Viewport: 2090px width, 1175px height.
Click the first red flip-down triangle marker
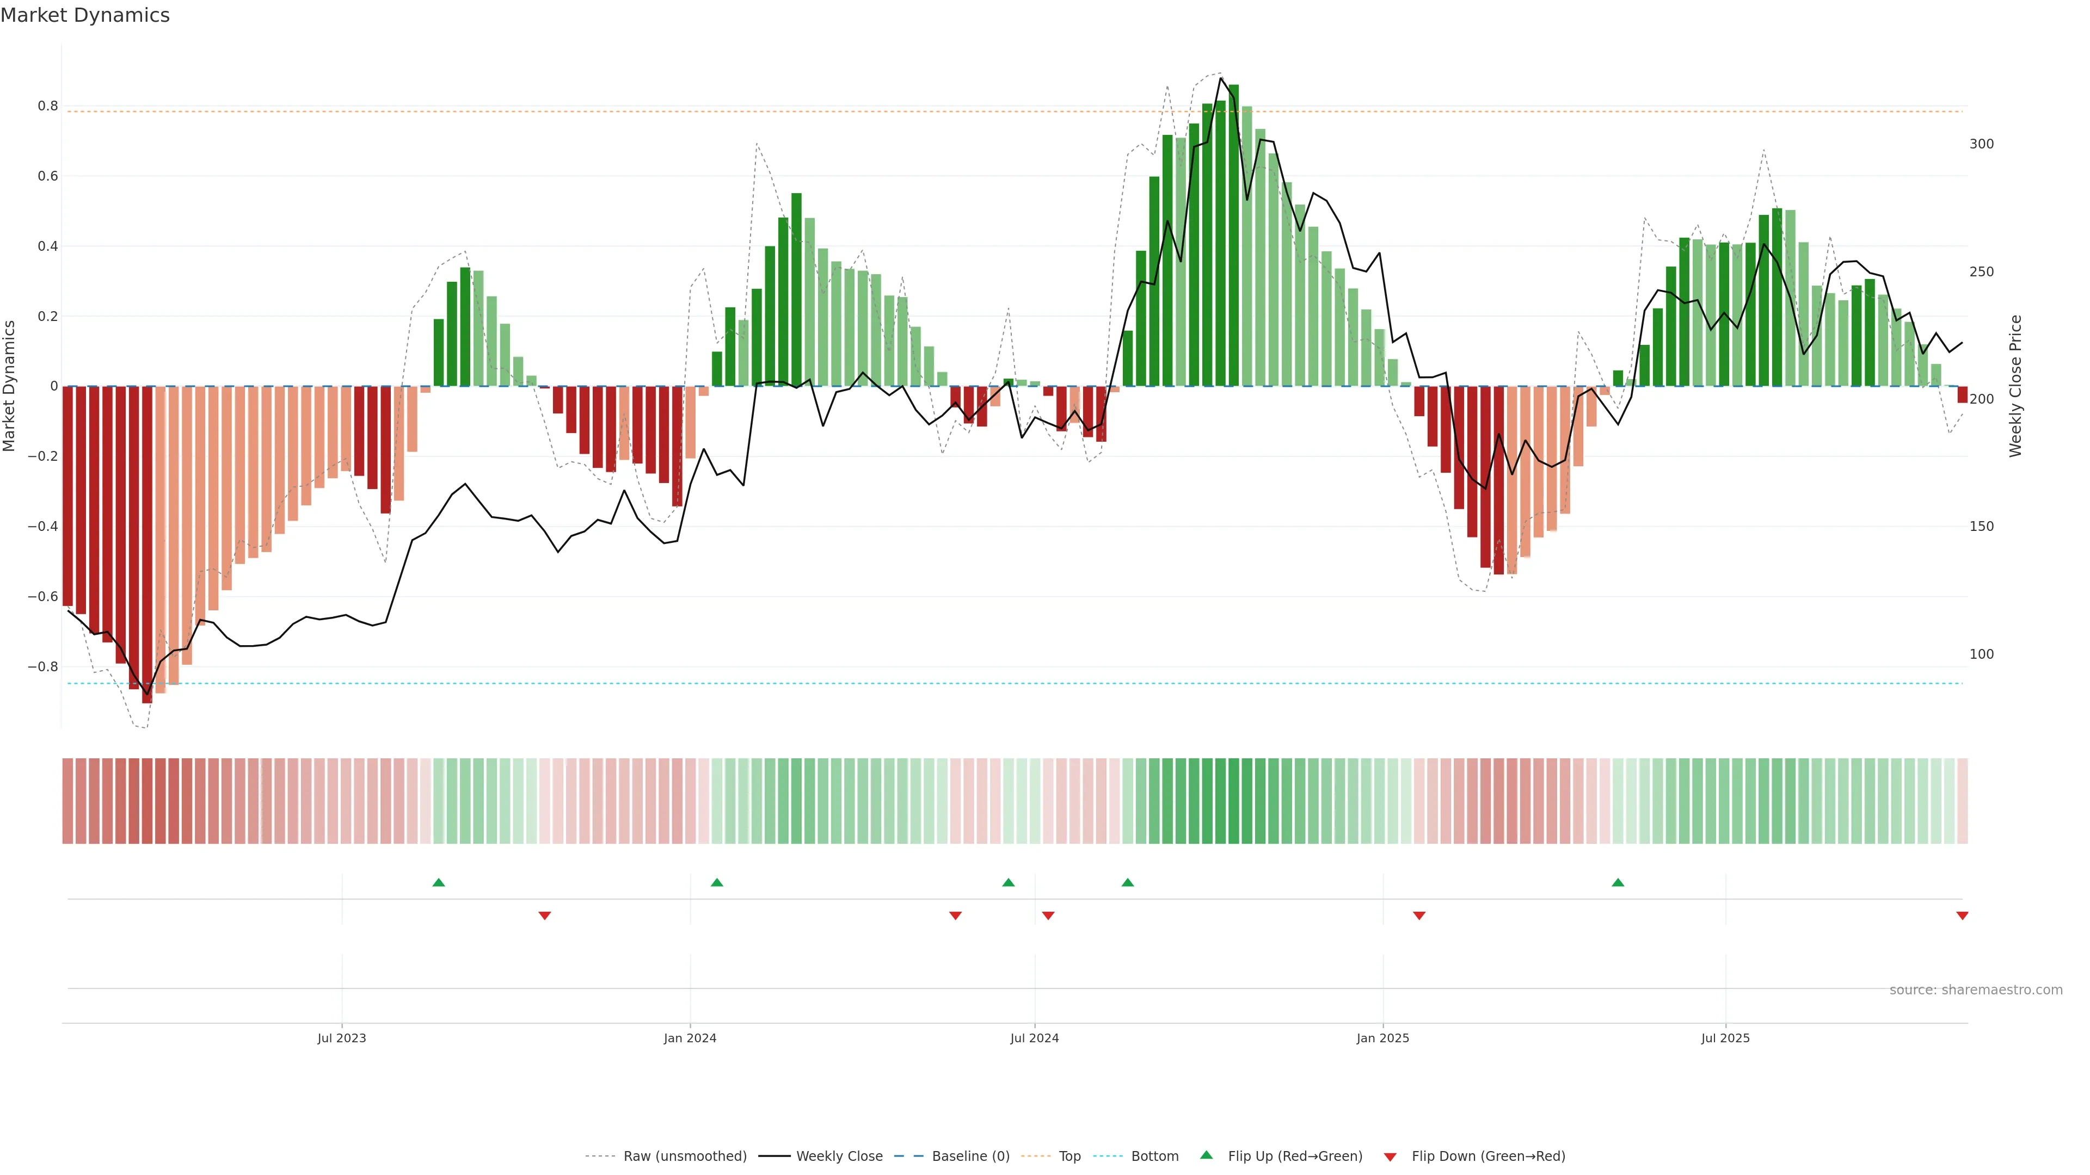[x=544, y=916]
